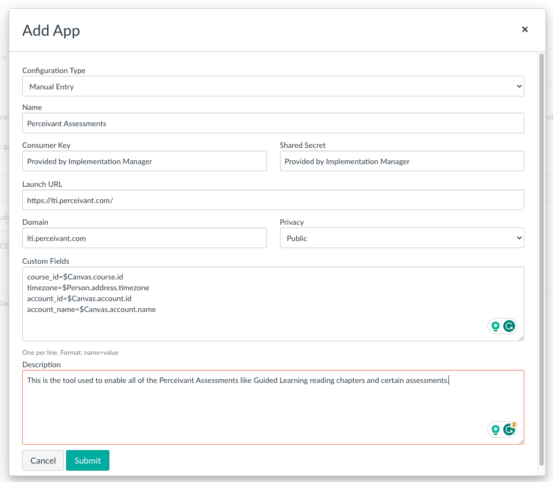Click the Launch URL field
Image resolution: width=553 pixels, height=482 pixels.
point(273,200)
